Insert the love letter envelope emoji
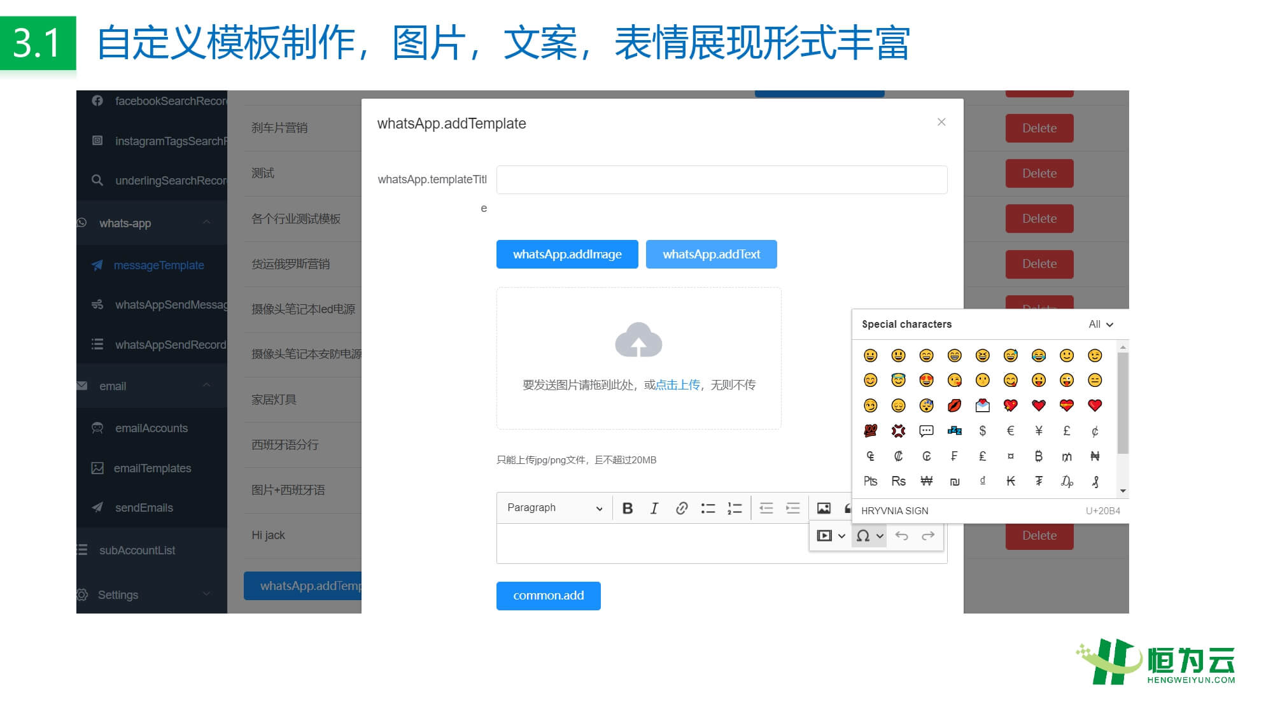The width and height of the screenshot is (1273, 716). click(982, 405)
